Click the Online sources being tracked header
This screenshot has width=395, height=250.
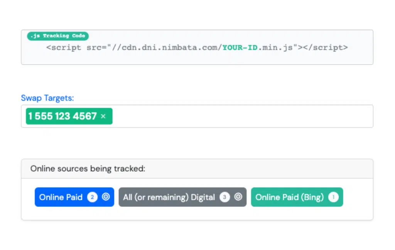pyautogui.click(x=88, y=169)
